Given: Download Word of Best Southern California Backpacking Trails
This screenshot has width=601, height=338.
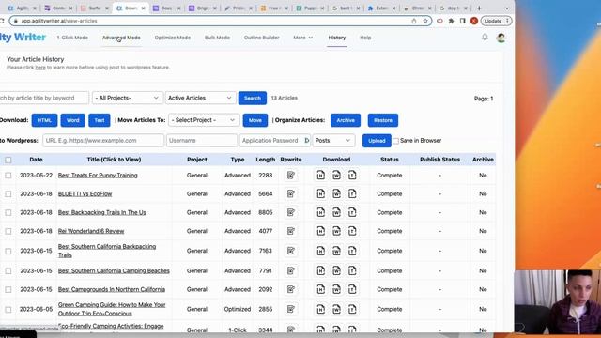Looking at the screenshot, I should (x=336, y=251).
